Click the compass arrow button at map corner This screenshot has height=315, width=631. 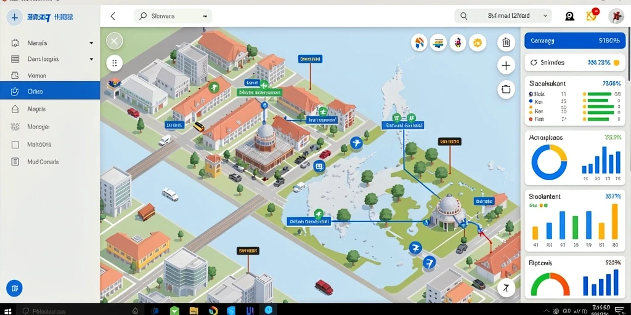click(507, 288)
